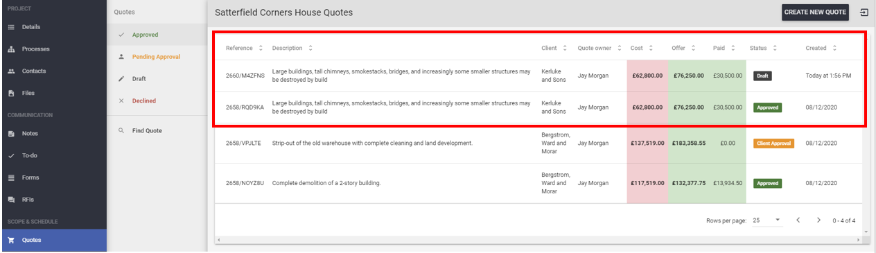Viewport: 876px width, 253px height.
Task: Click Create New Quote button
Action: point(815,12)
